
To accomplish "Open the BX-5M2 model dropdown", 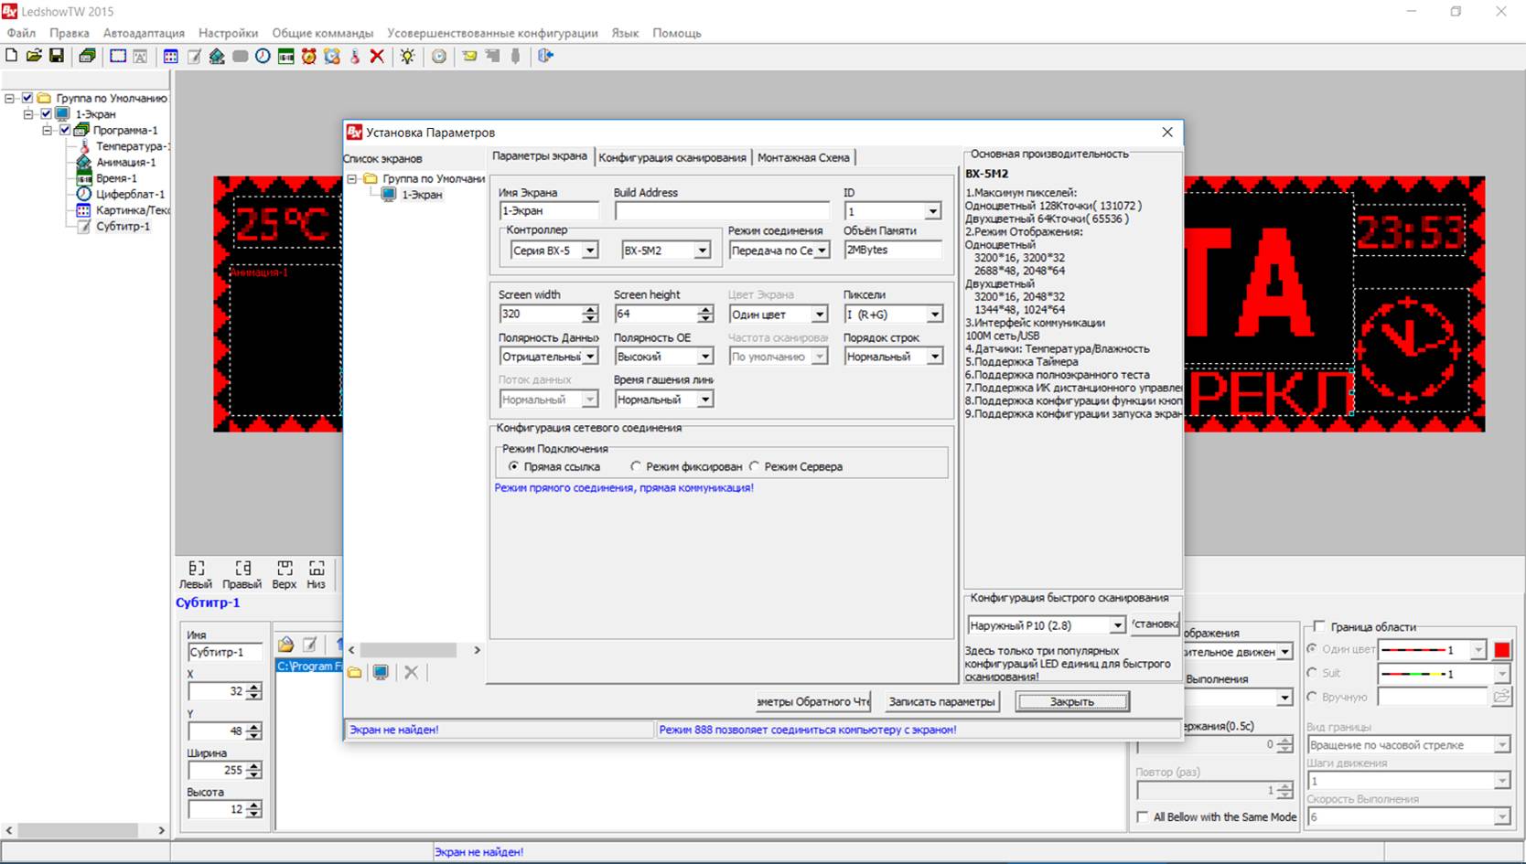I will 702,251.
